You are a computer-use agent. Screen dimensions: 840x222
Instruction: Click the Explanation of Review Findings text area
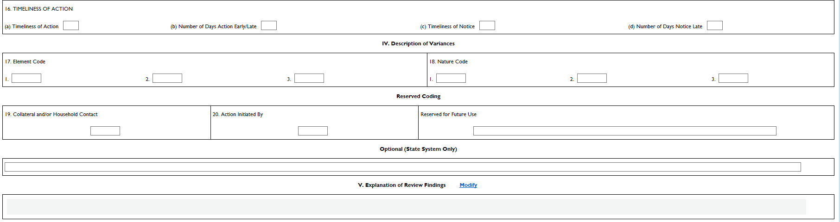(x=406, y=207)
